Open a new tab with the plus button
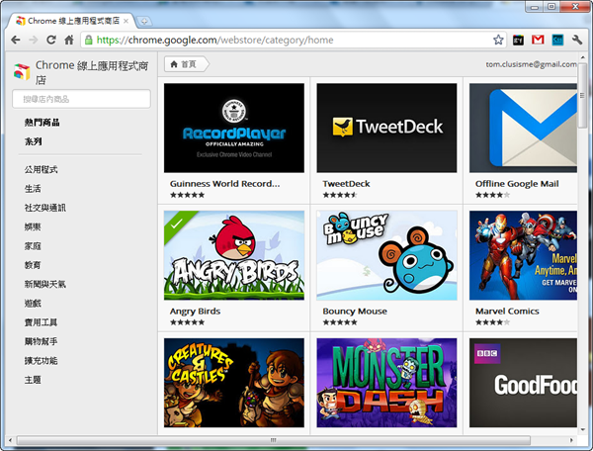 coord(145,20)
